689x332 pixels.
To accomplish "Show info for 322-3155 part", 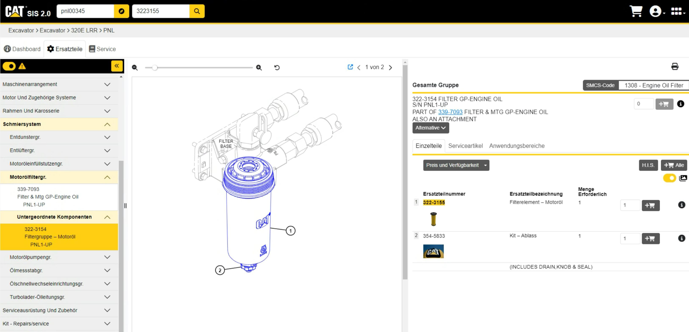I will click(x=681, y=205).
